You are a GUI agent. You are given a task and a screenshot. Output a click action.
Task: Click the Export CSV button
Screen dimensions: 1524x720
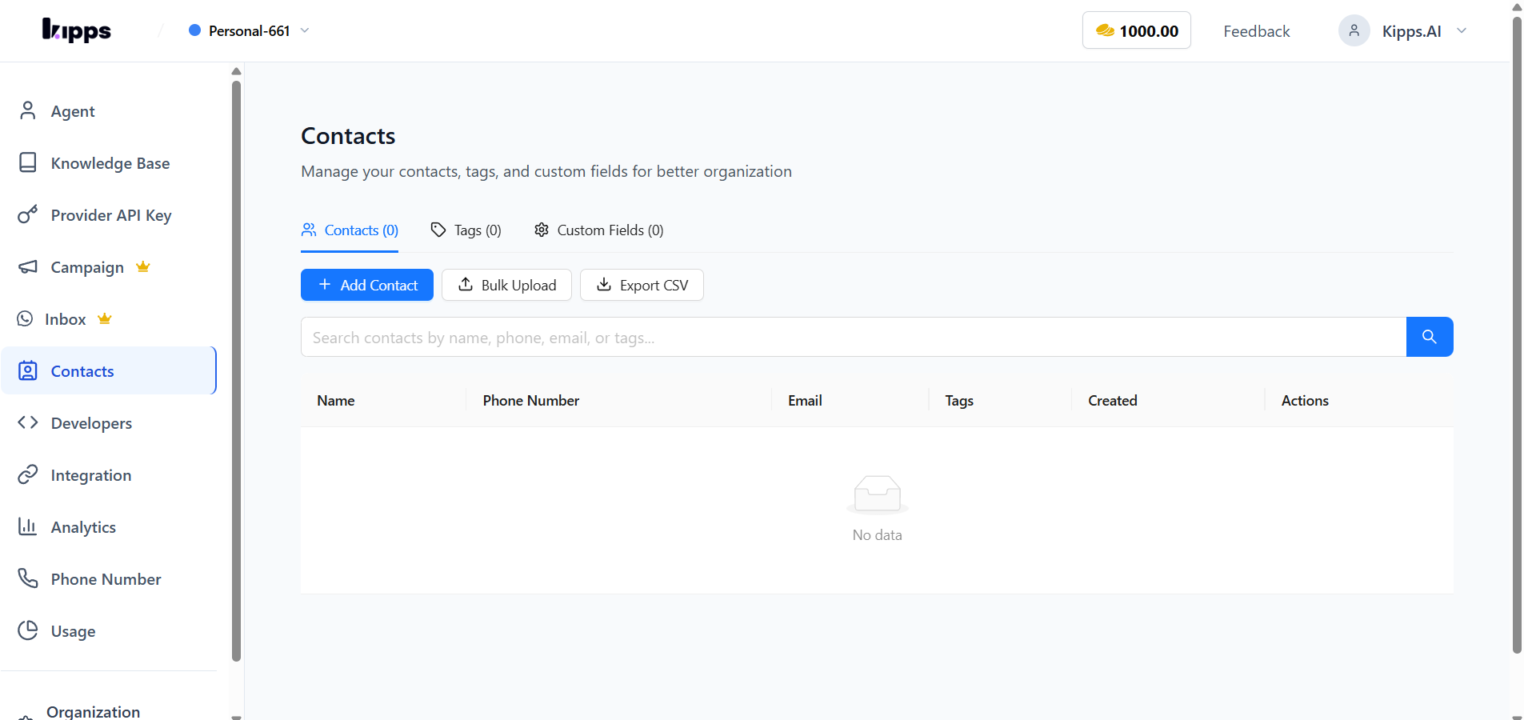642,285
